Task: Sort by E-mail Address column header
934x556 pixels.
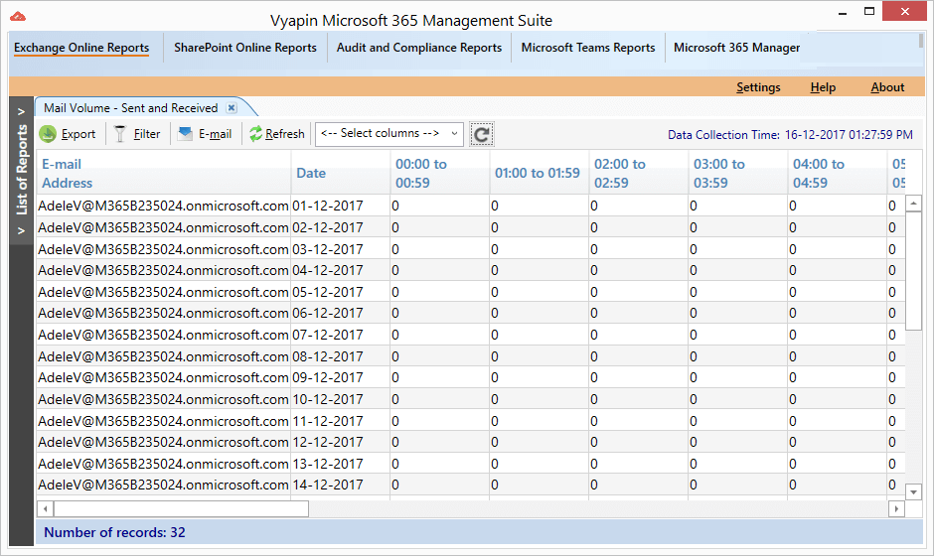Action: point(164,173)
